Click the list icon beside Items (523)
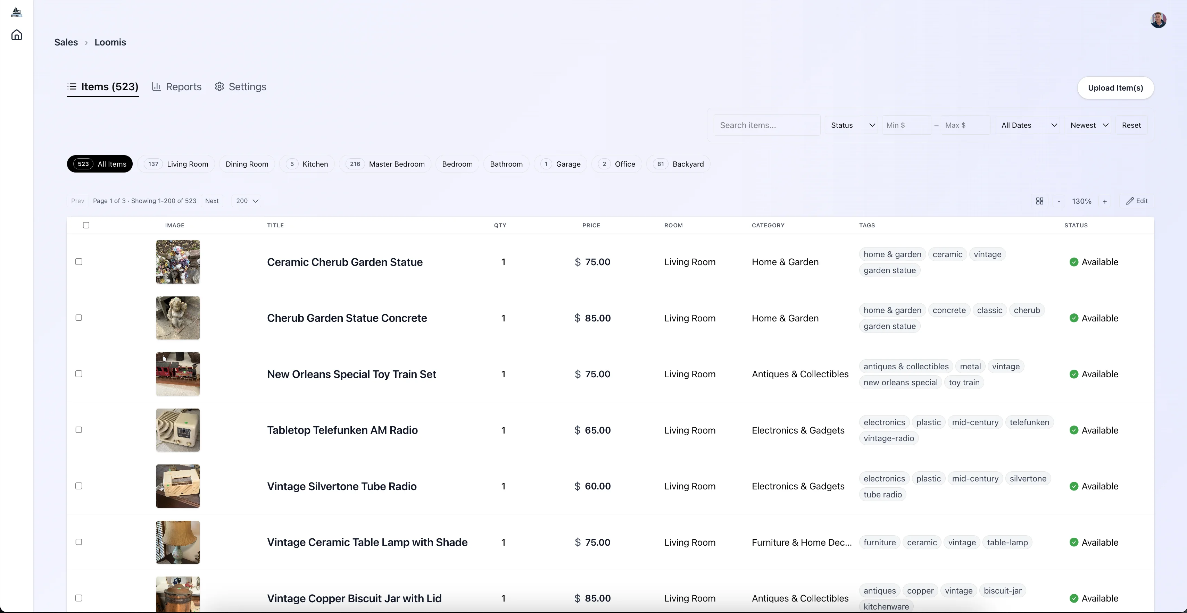This screenshot has height=613, width=1187. [72, 86]
